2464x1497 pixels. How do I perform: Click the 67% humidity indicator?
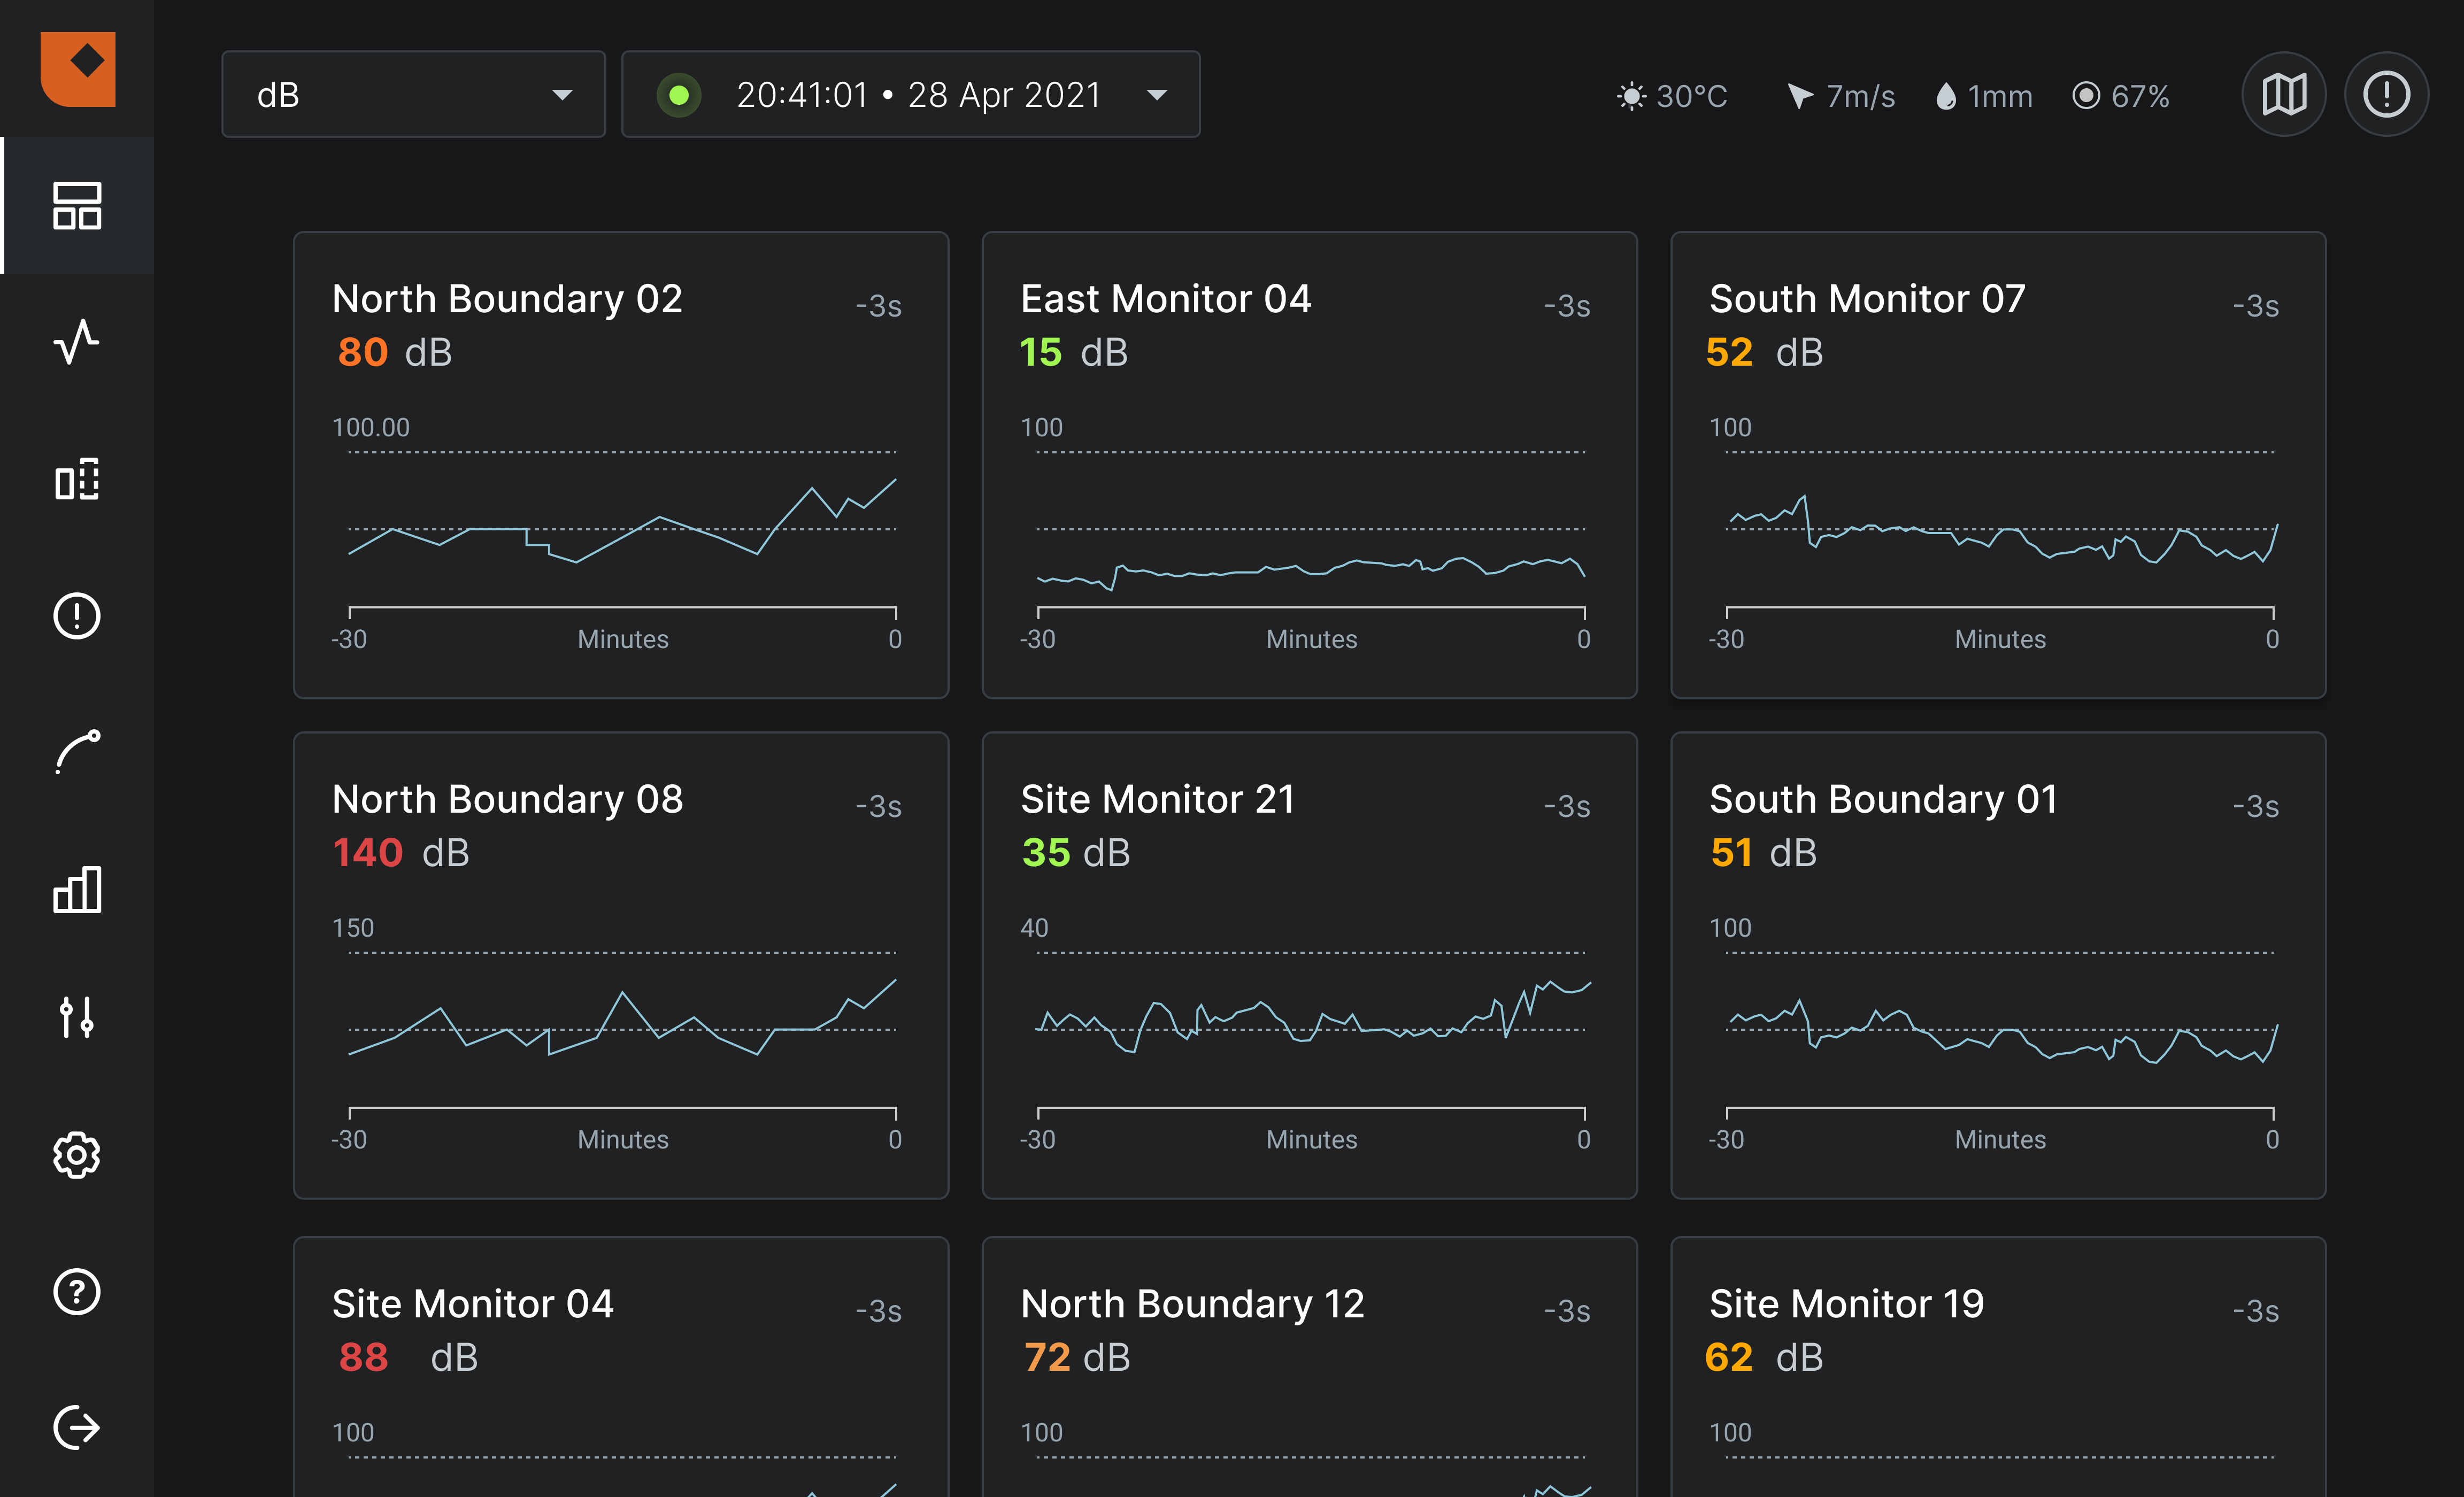[2120, 96]
